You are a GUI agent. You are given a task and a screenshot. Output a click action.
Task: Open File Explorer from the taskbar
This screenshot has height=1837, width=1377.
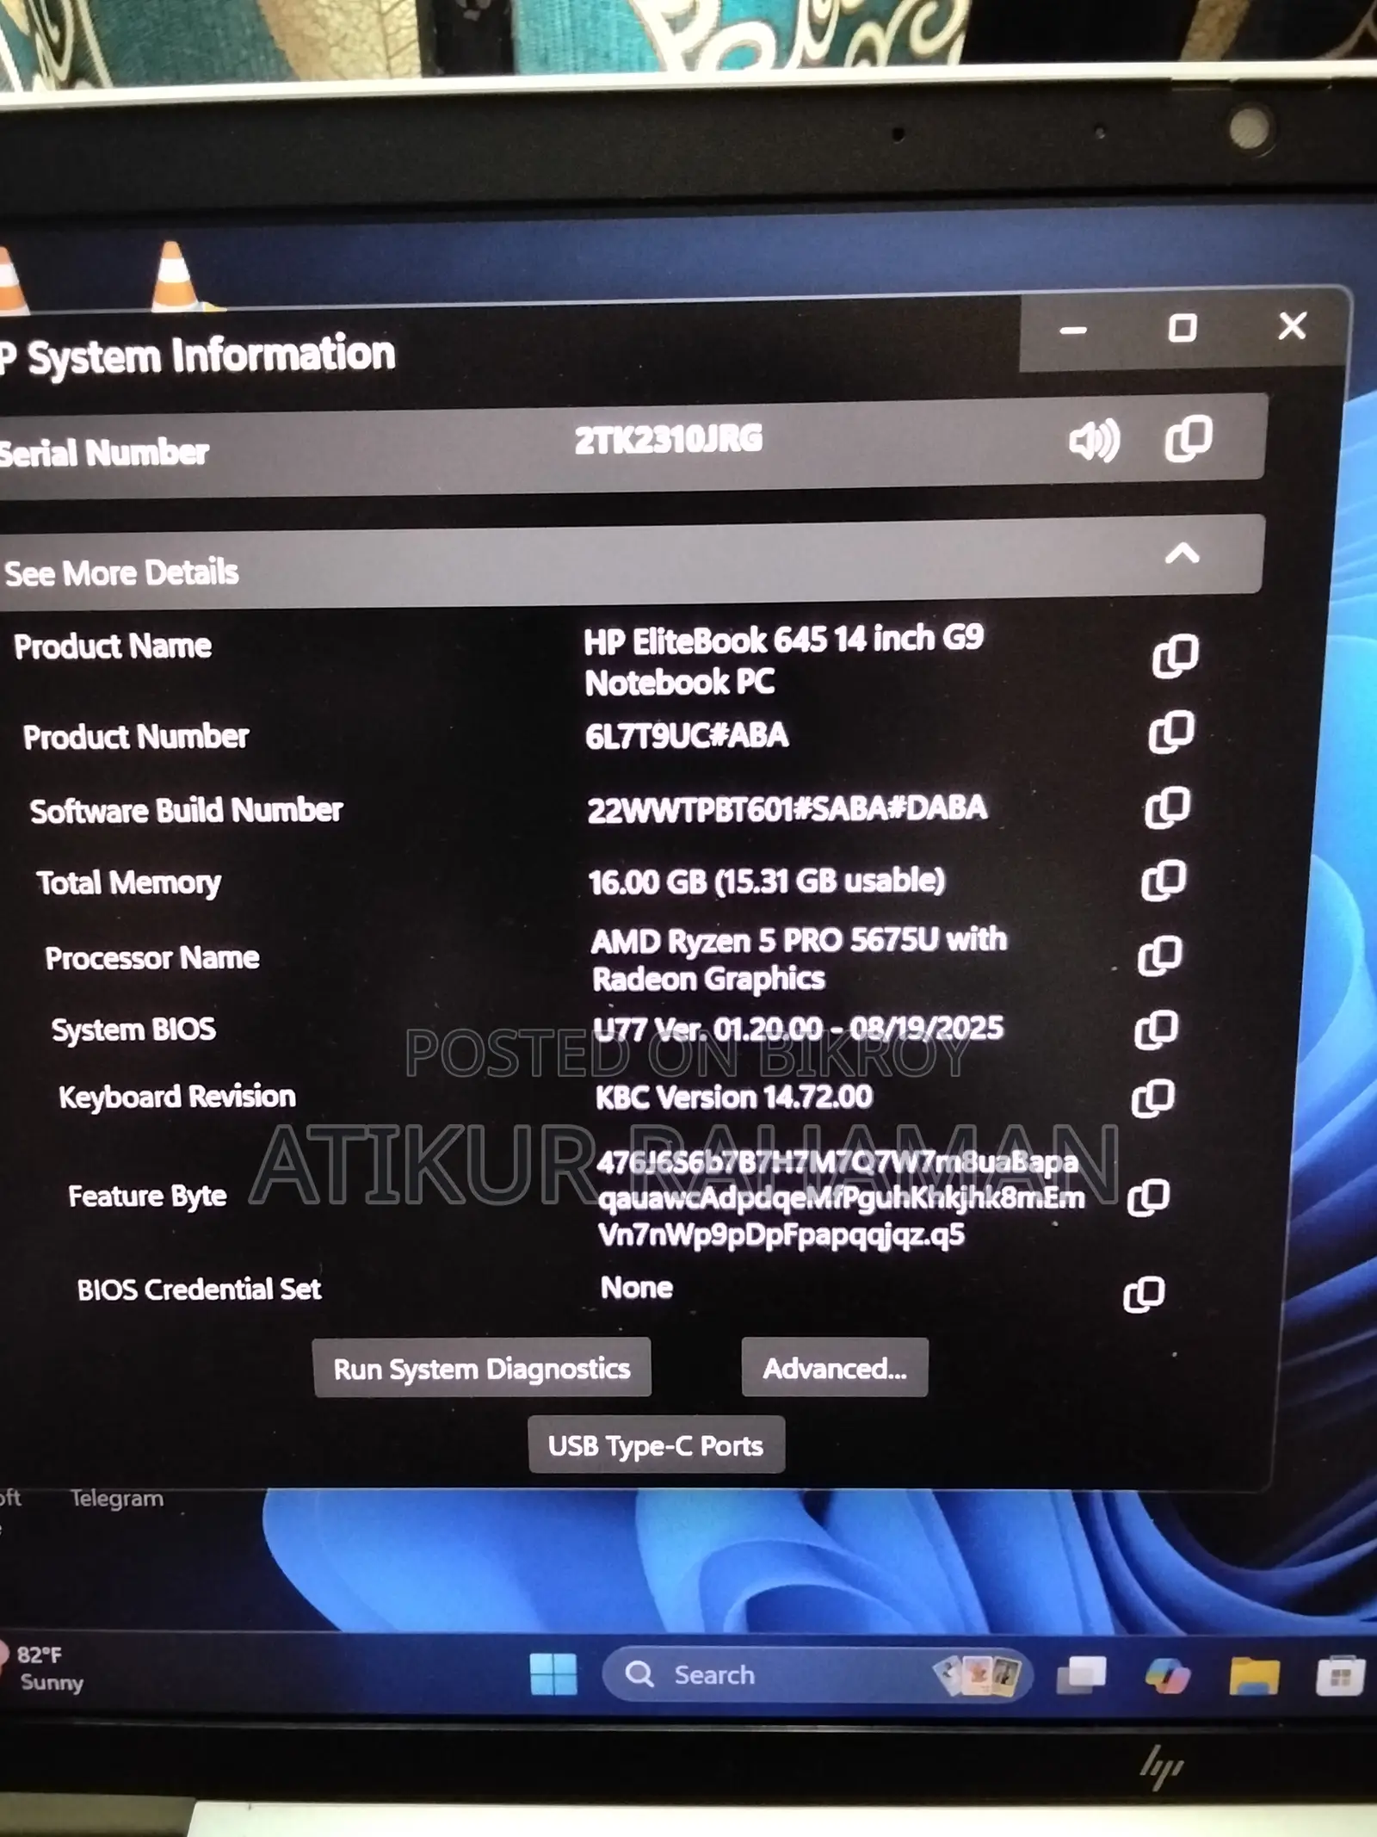[x=1254, y=1675]
